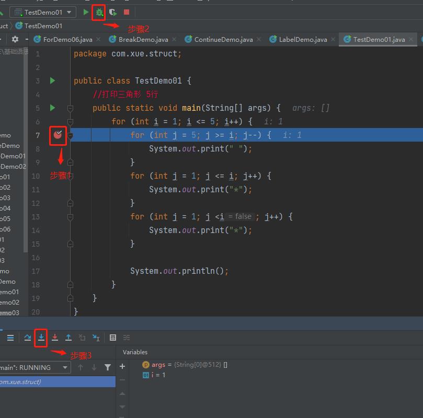Viewport: 423px width, 418px height.
Task: Select the TestDemo01.java tab
Action: tap(379, 40)
